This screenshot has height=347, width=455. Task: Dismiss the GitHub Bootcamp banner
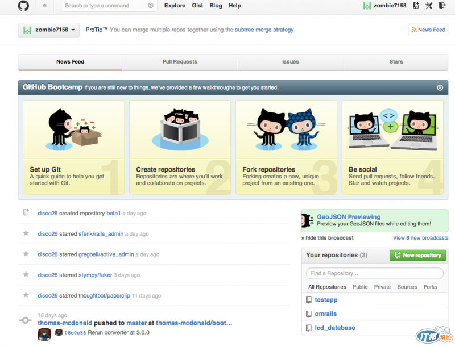(x=440, y=87)
